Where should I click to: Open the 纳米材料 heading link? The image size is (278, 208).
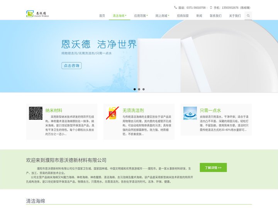point(54,111)
